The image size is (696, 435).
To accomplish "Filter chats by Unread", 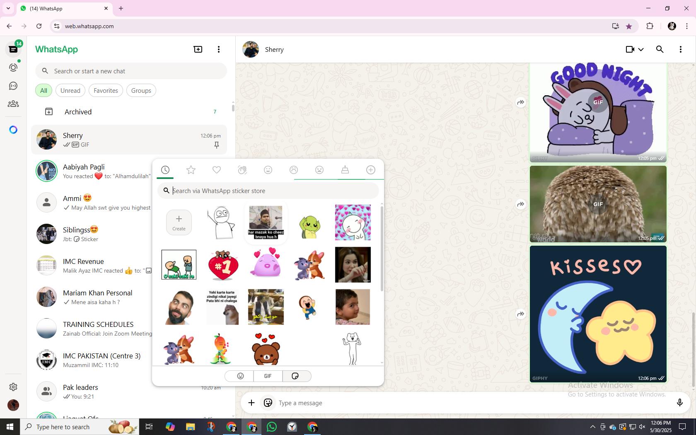I will (x=70, y=90).
